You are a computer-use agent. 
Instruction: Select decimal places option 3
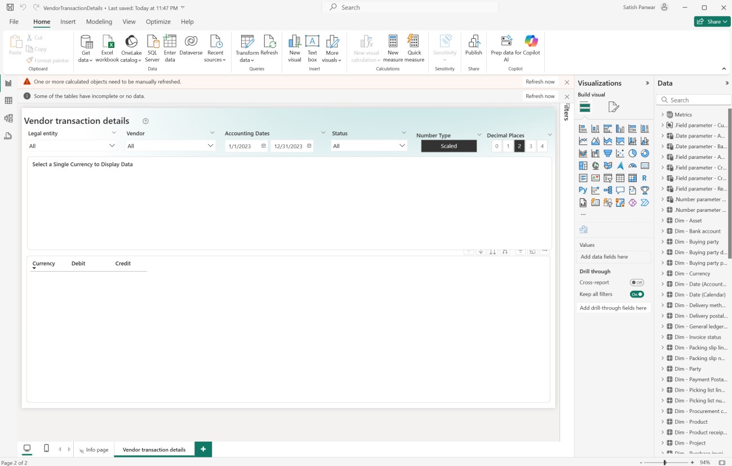(531, 147)
